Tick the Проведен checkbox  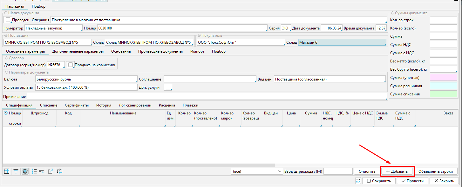point(8,20)
